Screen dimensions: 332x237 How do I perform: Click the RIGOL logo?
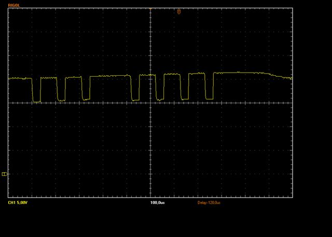(x=14, y=5)
